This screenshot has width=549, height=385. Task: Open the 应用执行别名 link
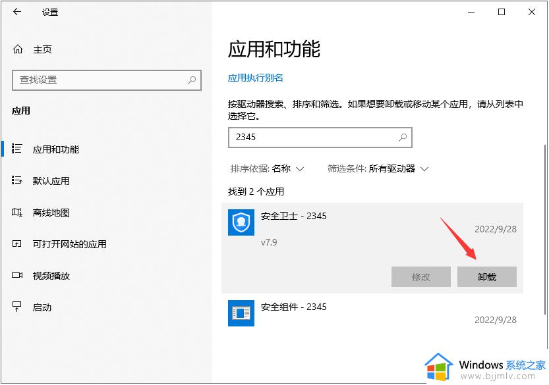tap(255, 78)
